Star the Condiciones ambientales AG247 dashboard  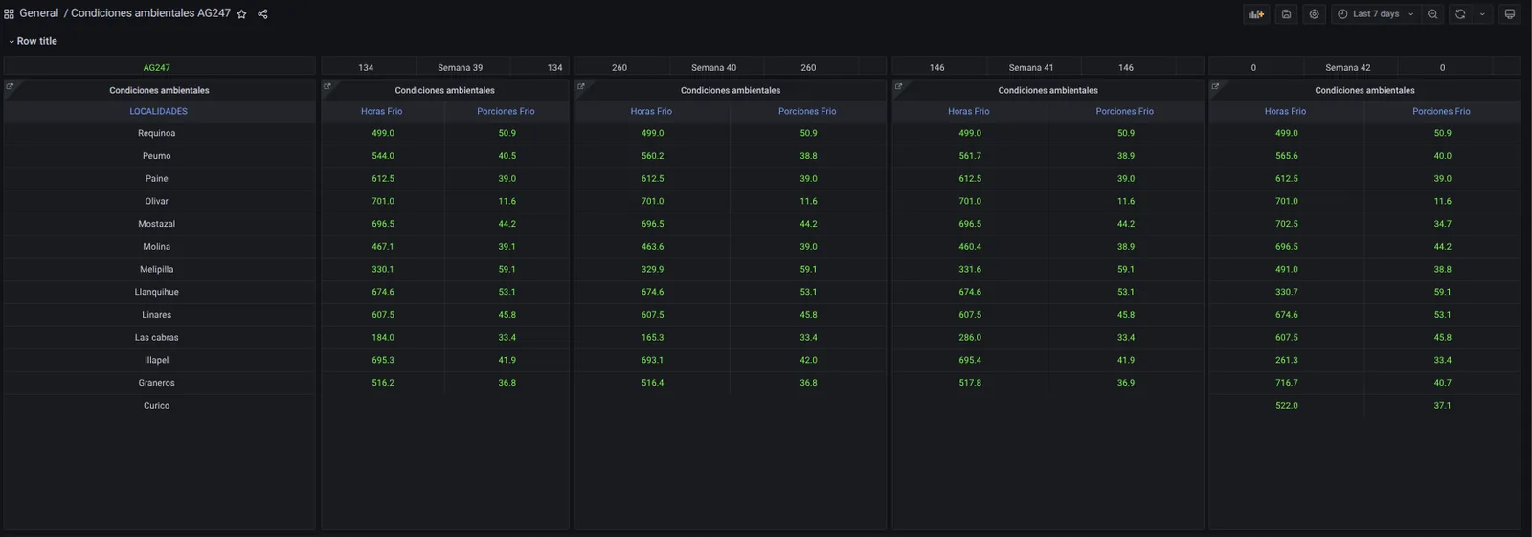coord(242,14)
